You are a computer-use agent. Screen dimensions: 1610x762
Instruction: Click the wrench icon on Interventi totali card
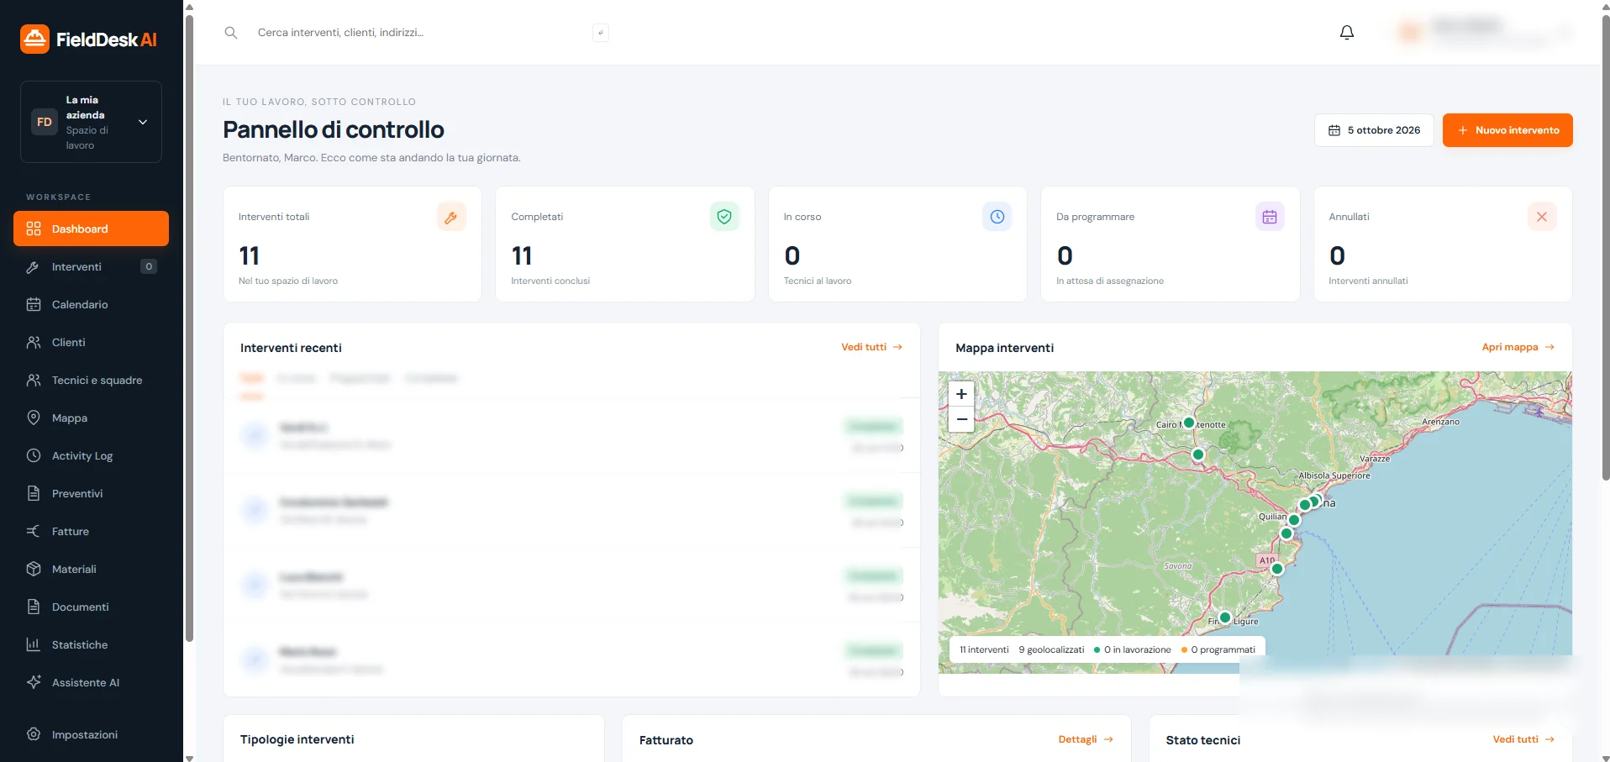451,217
